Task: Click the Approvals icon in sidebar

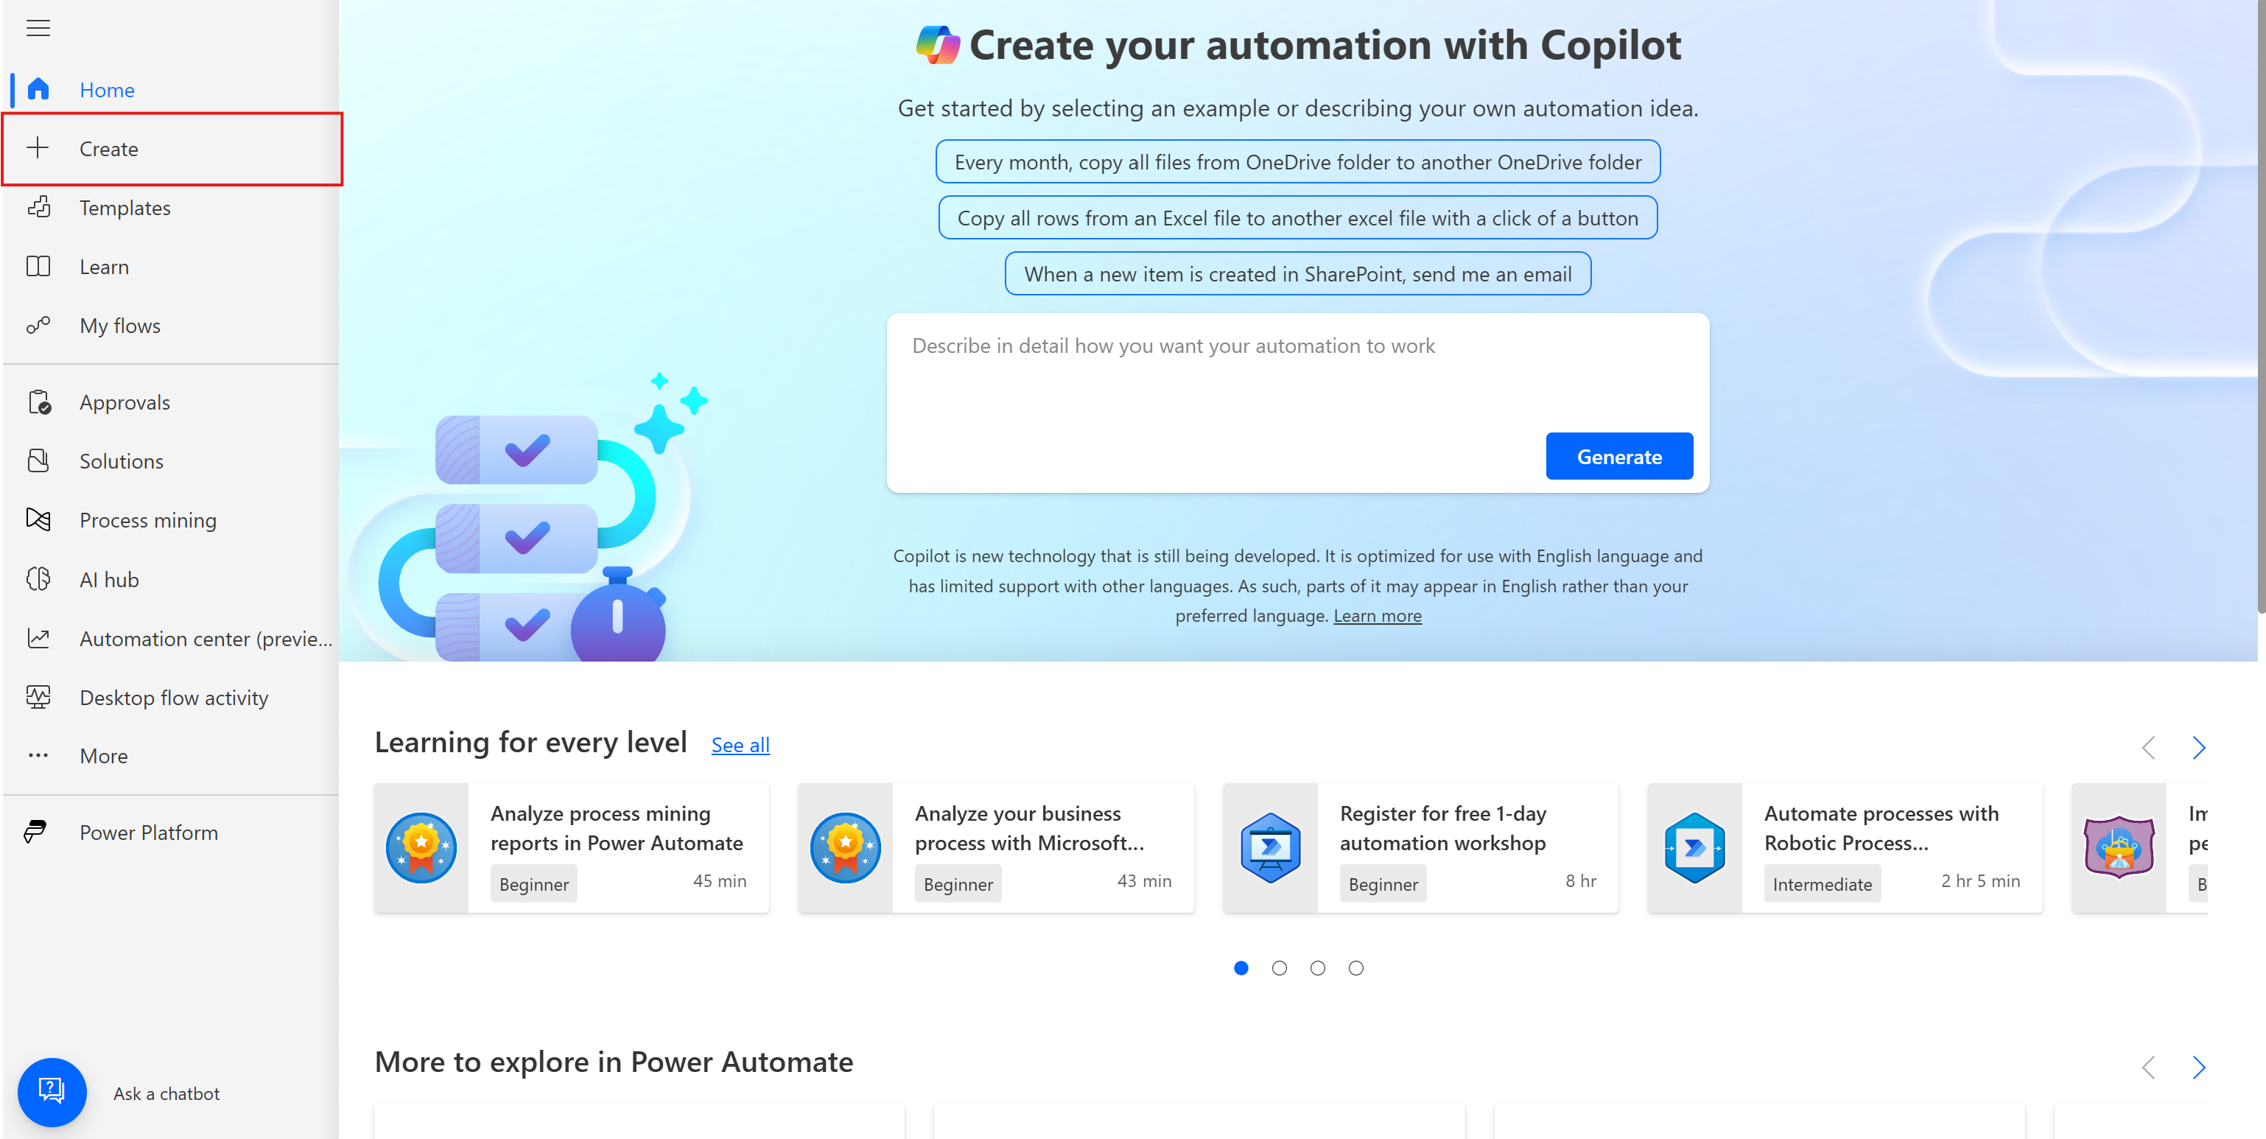Action: tap(39, 402)
